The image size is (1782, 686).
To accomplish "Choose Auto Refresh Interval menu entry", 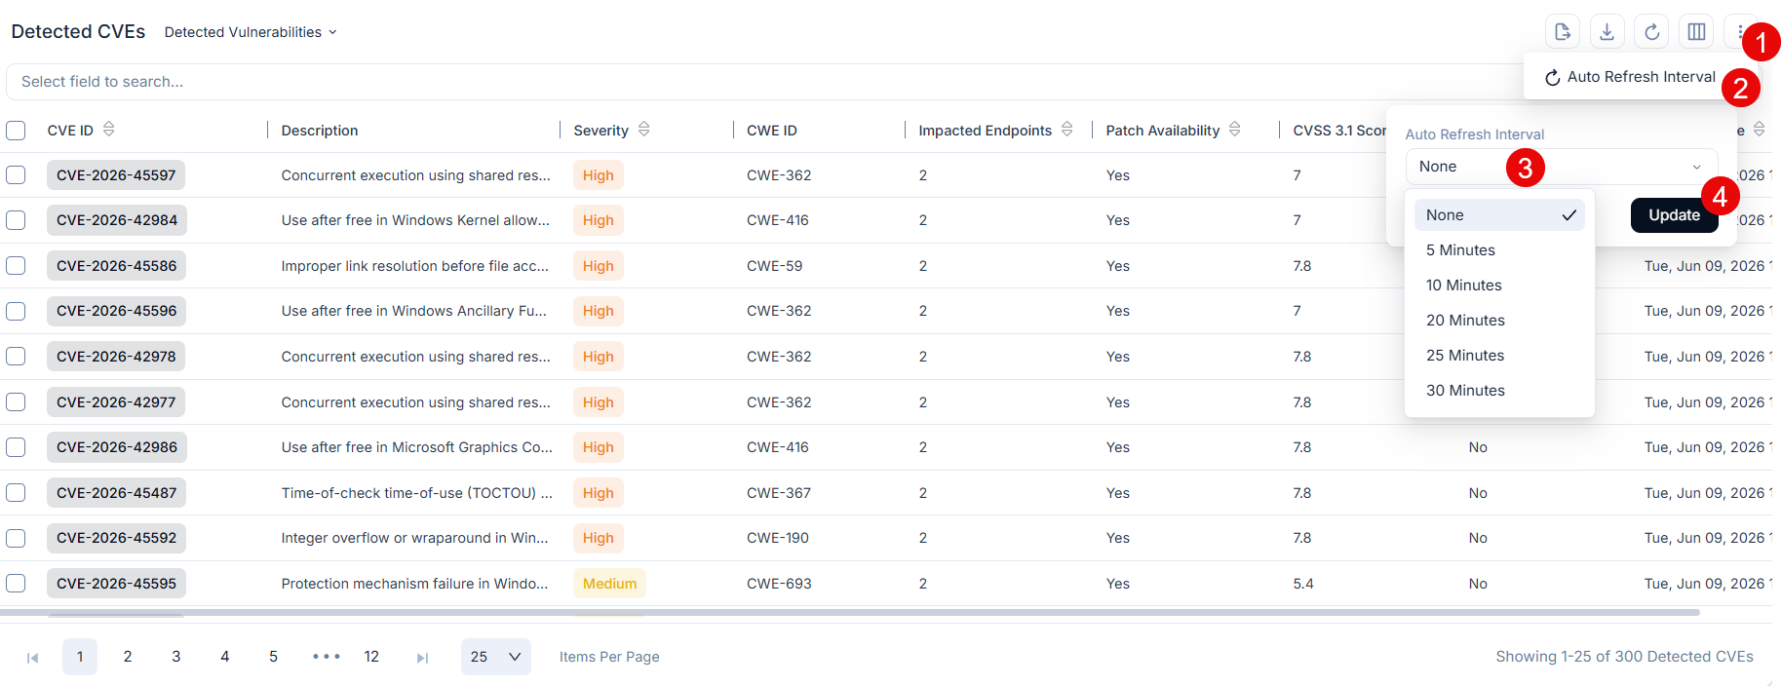I will click(1630, 77).
